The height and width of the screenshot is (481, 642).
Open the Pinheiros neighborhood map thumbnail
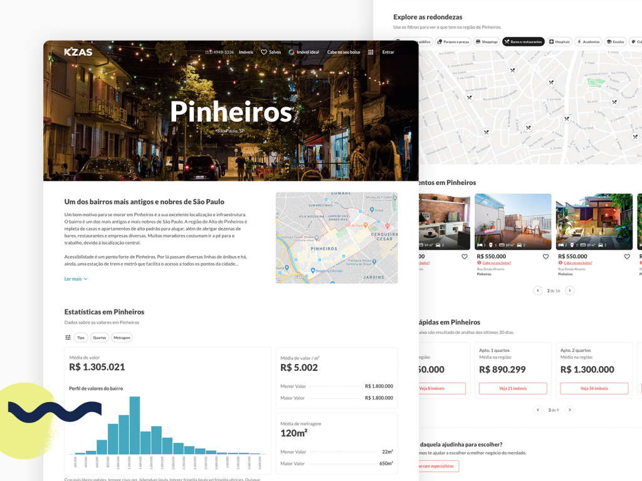tap(337, 237)
